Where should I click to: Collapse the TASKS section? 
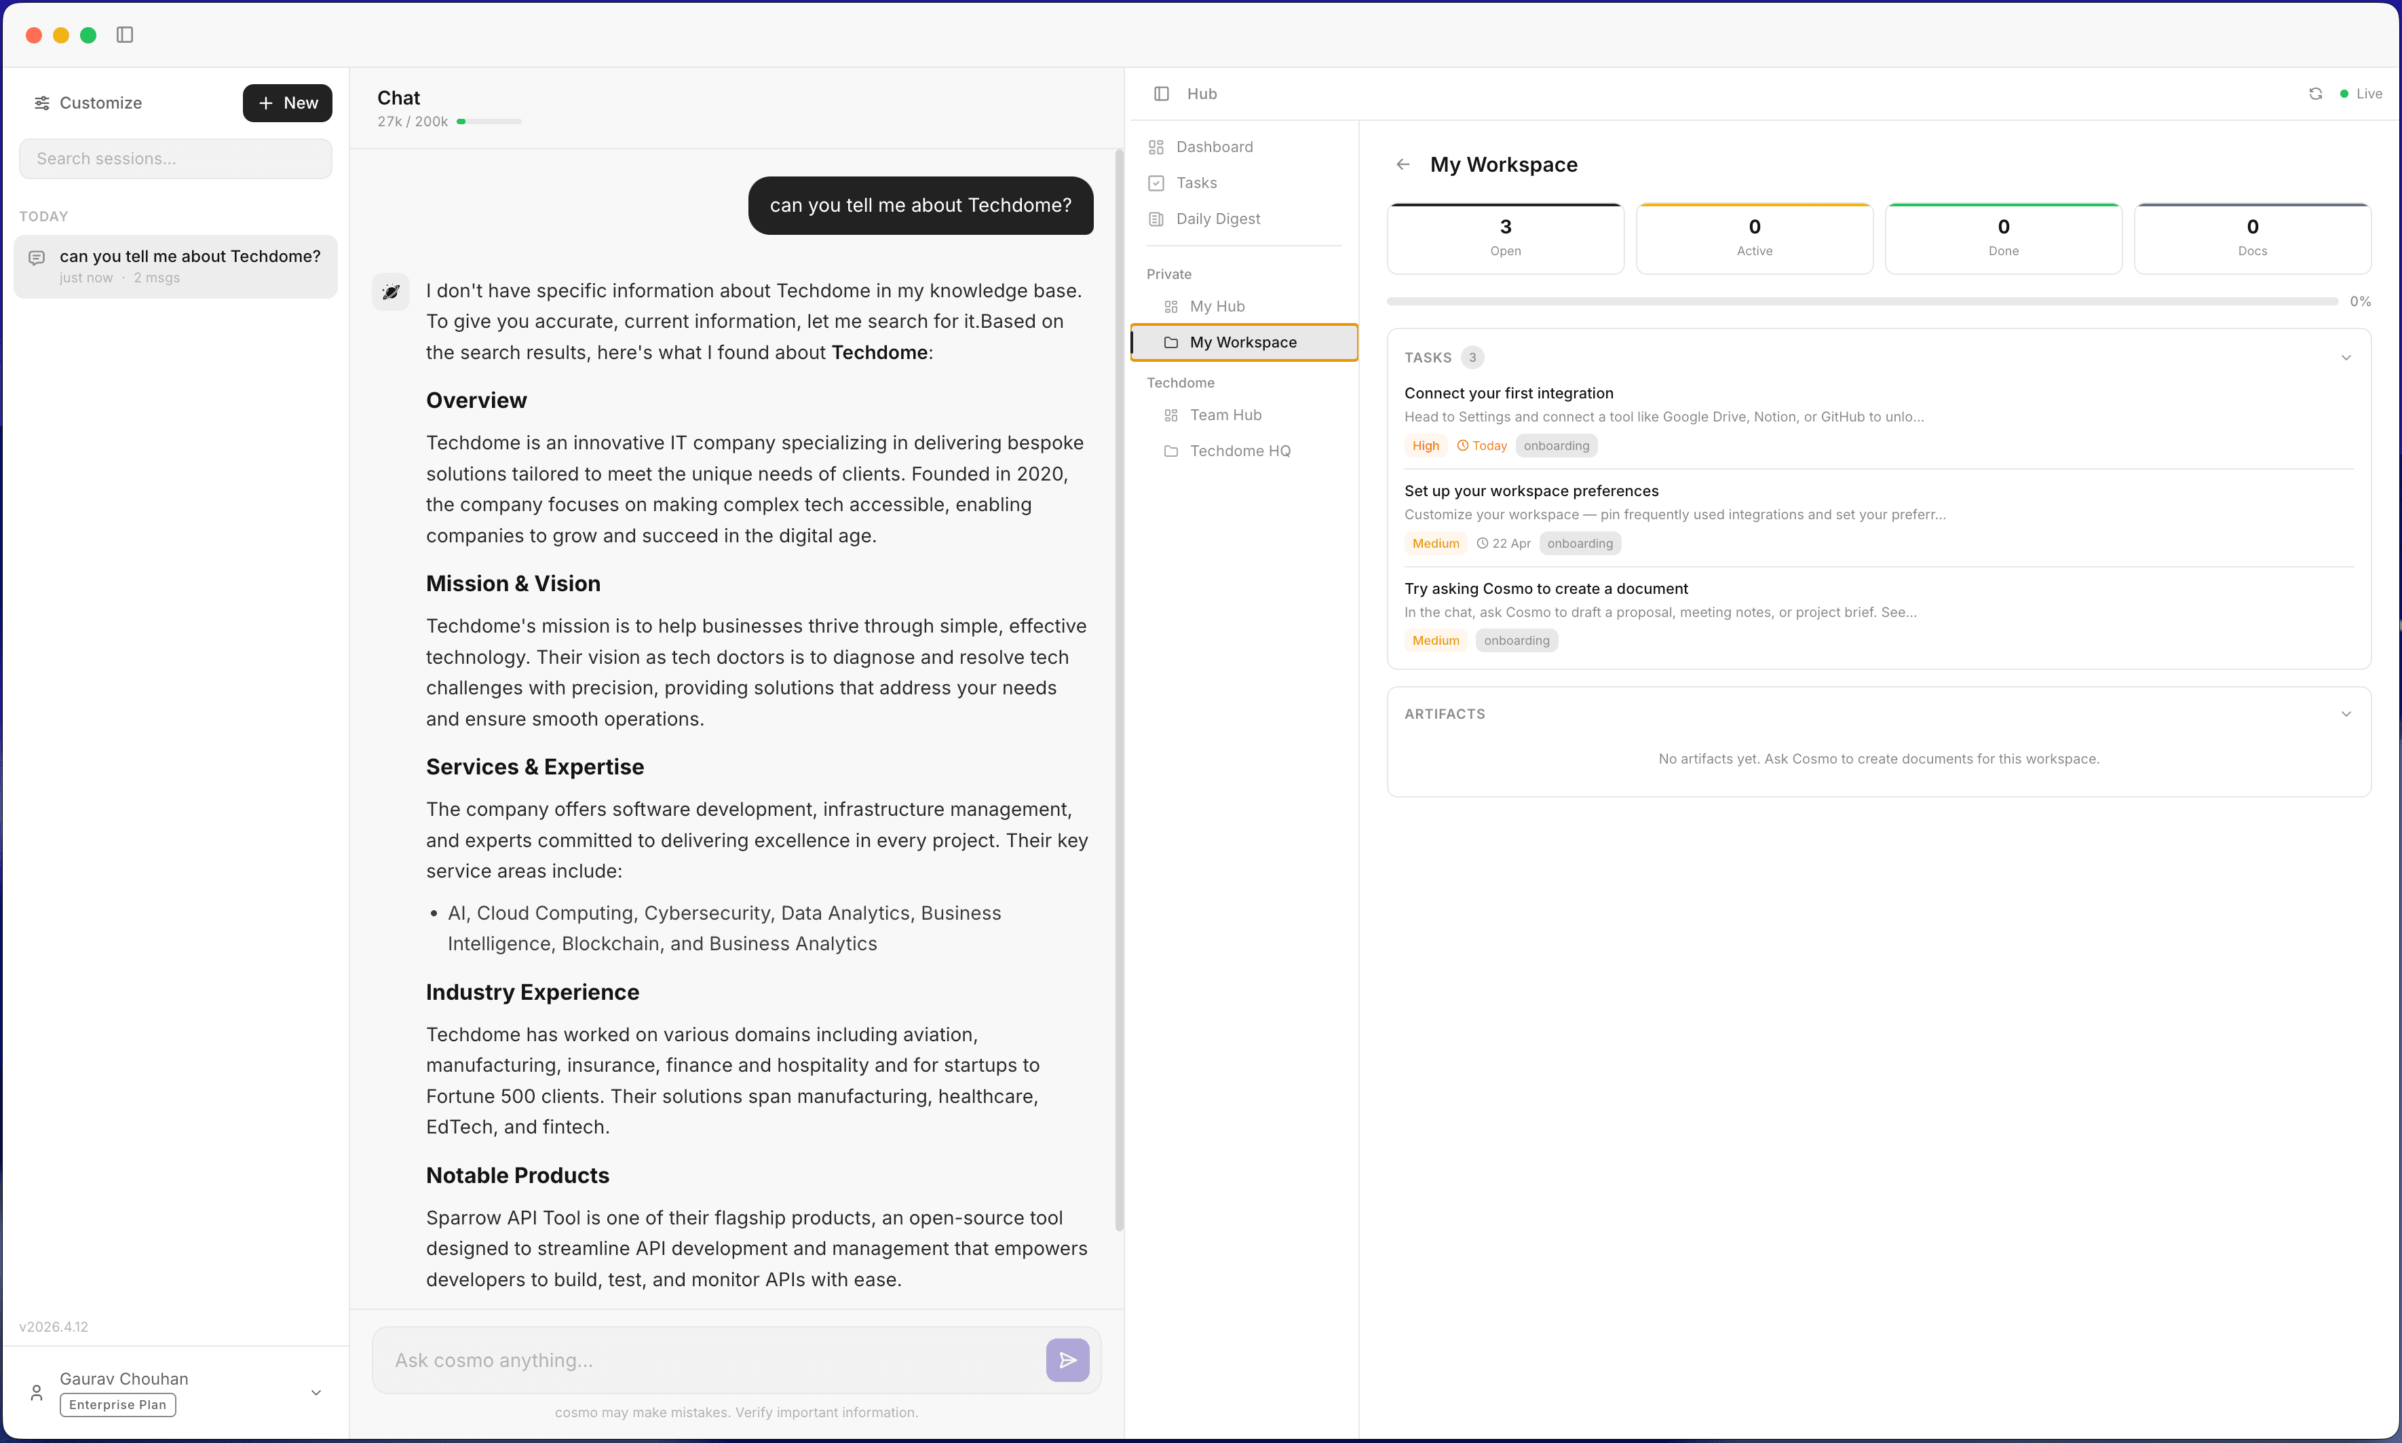pyautogui.click(x=2346, y=357)
